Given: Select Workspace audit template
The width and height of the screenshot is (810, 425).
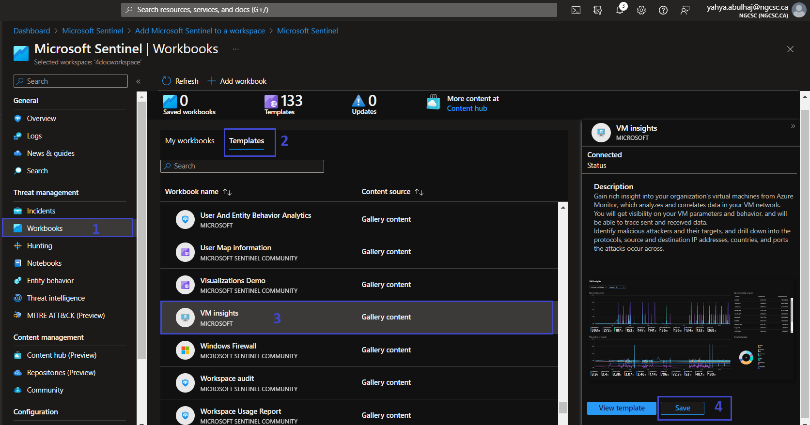Looking at the screenshot, I should [359, 383].
